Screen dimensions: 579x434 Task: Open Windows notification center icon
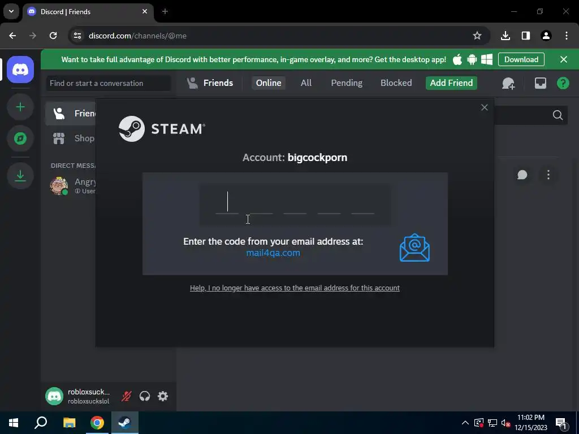click(561, 423)
